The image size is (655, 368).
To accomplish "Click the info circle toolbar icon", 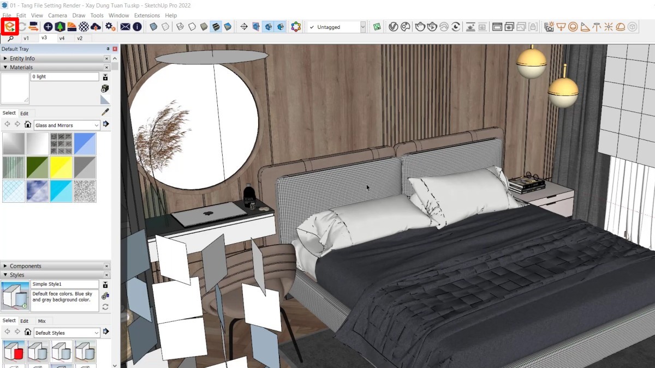I will (x=138, y=27).
